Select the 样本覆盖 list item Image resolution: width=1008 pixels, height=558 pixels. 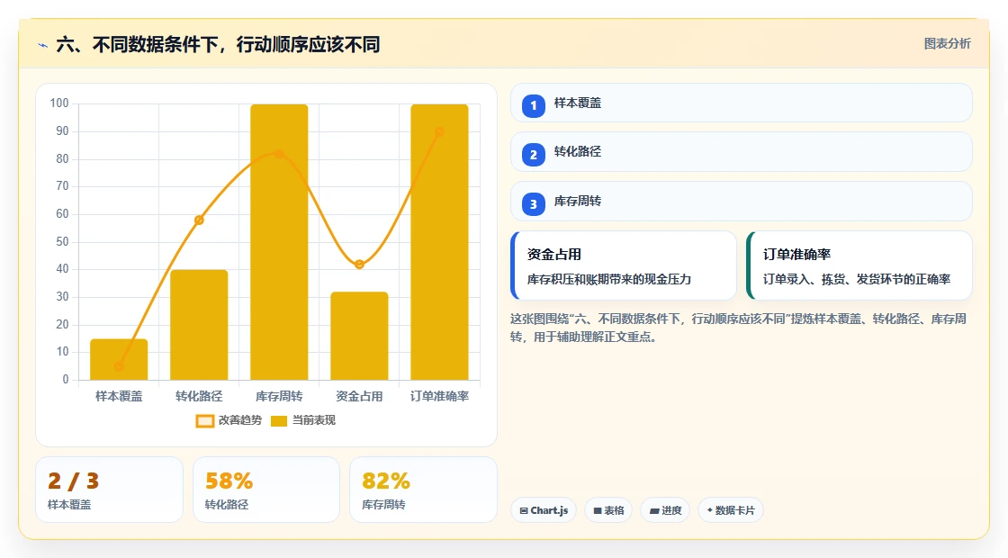(742, 103)
